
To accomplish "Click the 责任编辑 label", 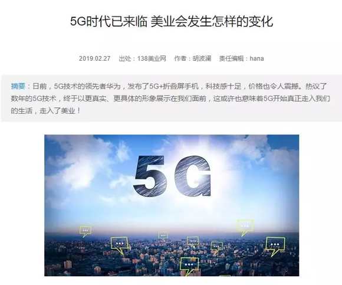I will point(231,58).
